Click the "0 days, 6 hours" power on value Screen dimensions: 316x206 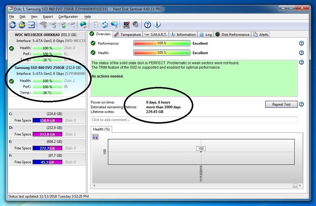tap(158, 102)
